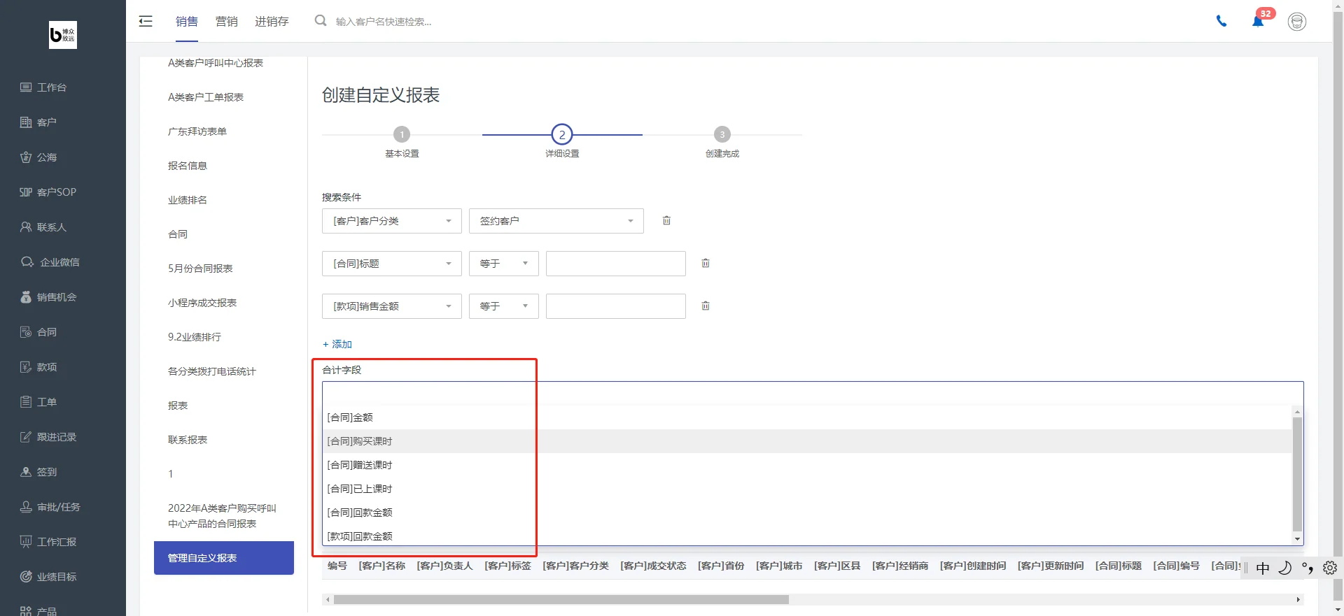Open the 签约客户 value dropdown
This screenshot has width=1344, height=616.
click(556, 221)
